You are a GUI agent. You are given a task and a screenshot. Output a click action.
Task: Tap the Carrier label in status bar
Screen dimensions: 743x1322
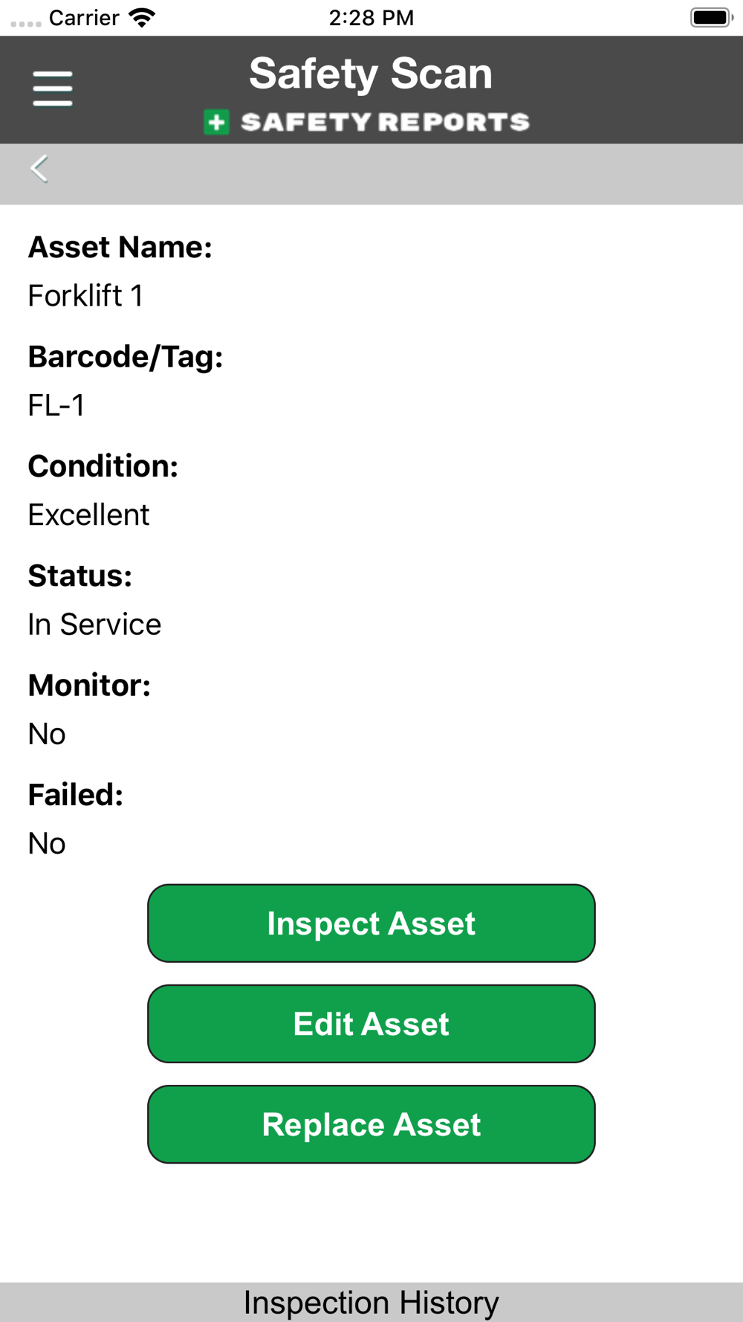[84, 17]
